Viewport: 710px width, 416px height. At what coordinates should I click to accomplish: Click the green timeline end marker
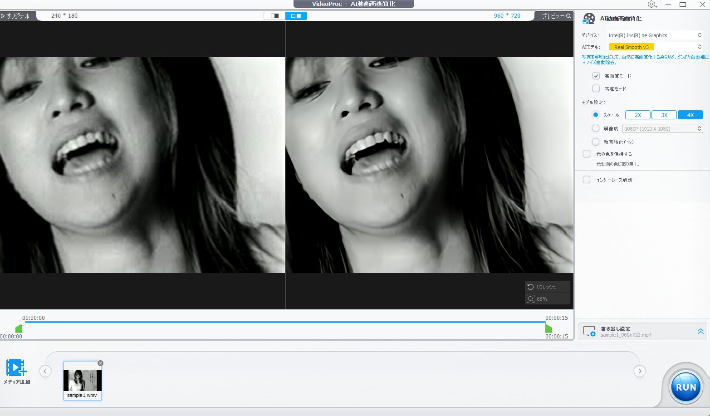point(548,328)
